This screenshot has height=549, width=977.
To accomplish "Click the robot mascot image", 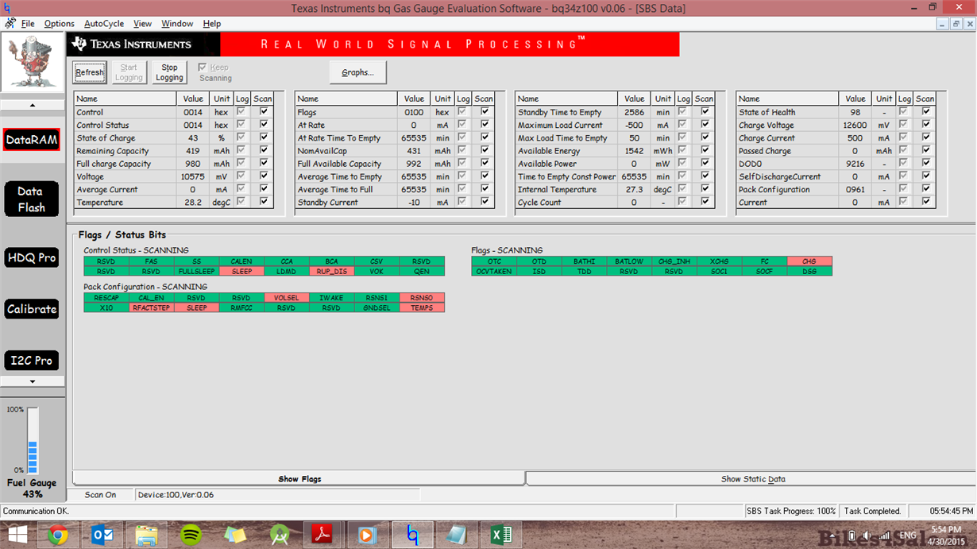I will (33, 63).
